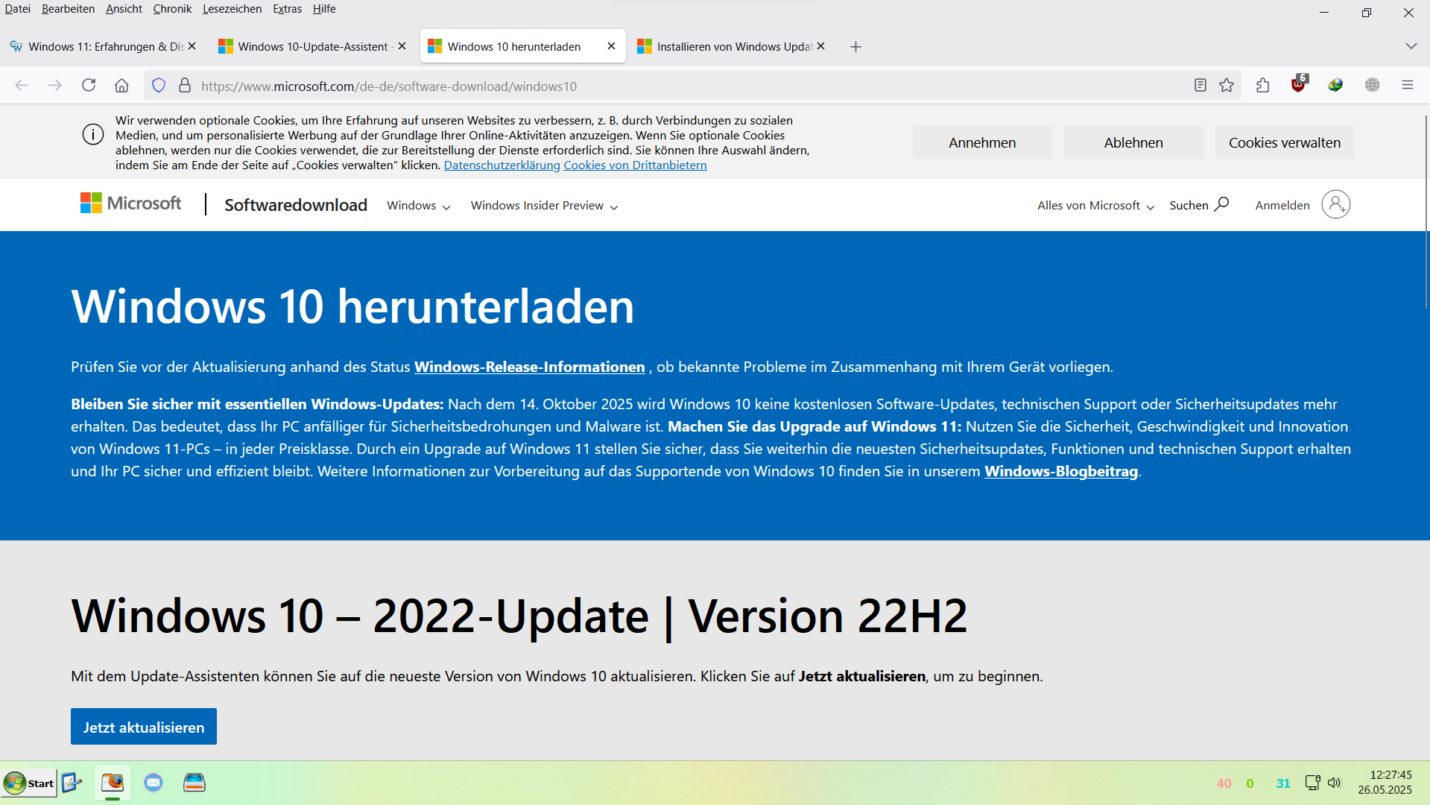
Task: Open a new browser tab
Action: (855, 47)
